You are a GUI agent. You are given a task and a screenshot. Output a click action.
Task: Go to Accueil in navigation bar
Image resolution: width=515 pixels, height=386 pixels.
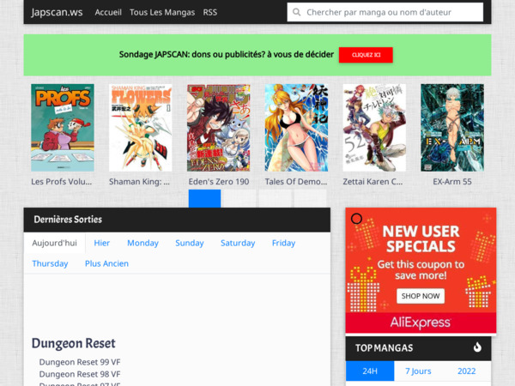[x=108, y=13]
